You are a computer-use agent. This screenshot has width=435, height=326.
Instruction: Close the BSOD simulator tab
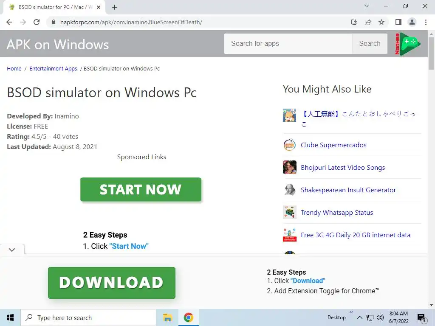click(99, 7)
